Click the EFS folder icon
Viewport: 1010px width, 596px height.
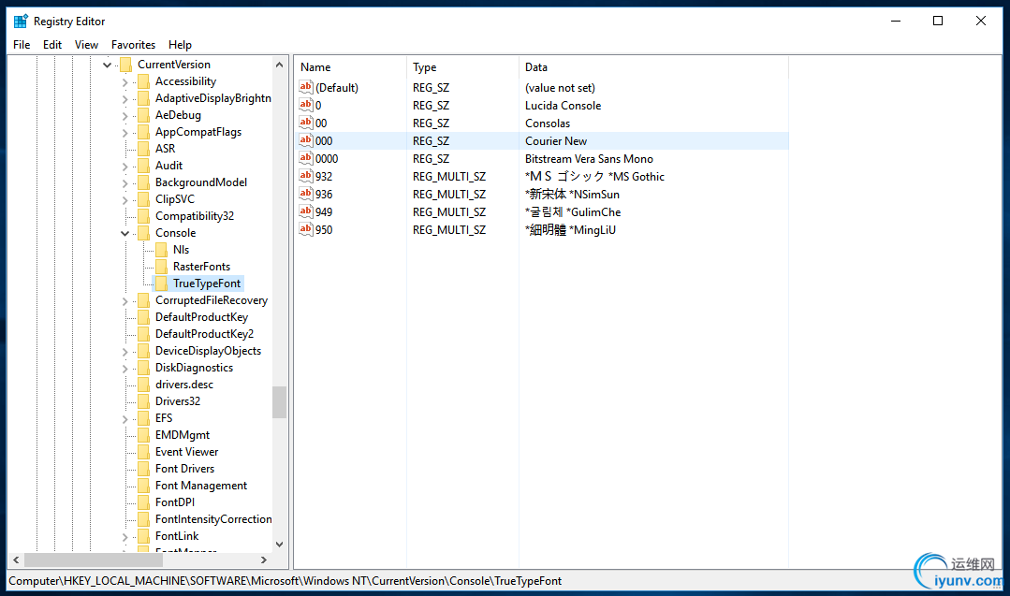[x=143, y=418]
